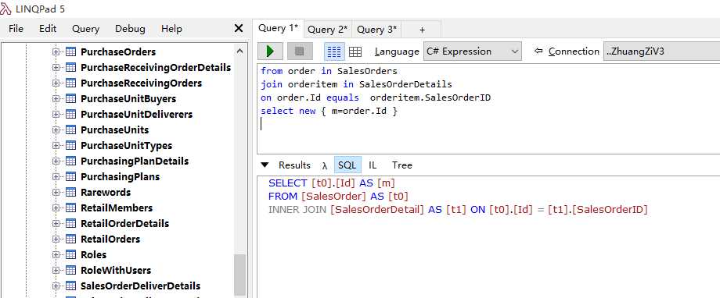The image size is (720, 298).
Task: Toggle the IL output view
Action: point(373,165)
